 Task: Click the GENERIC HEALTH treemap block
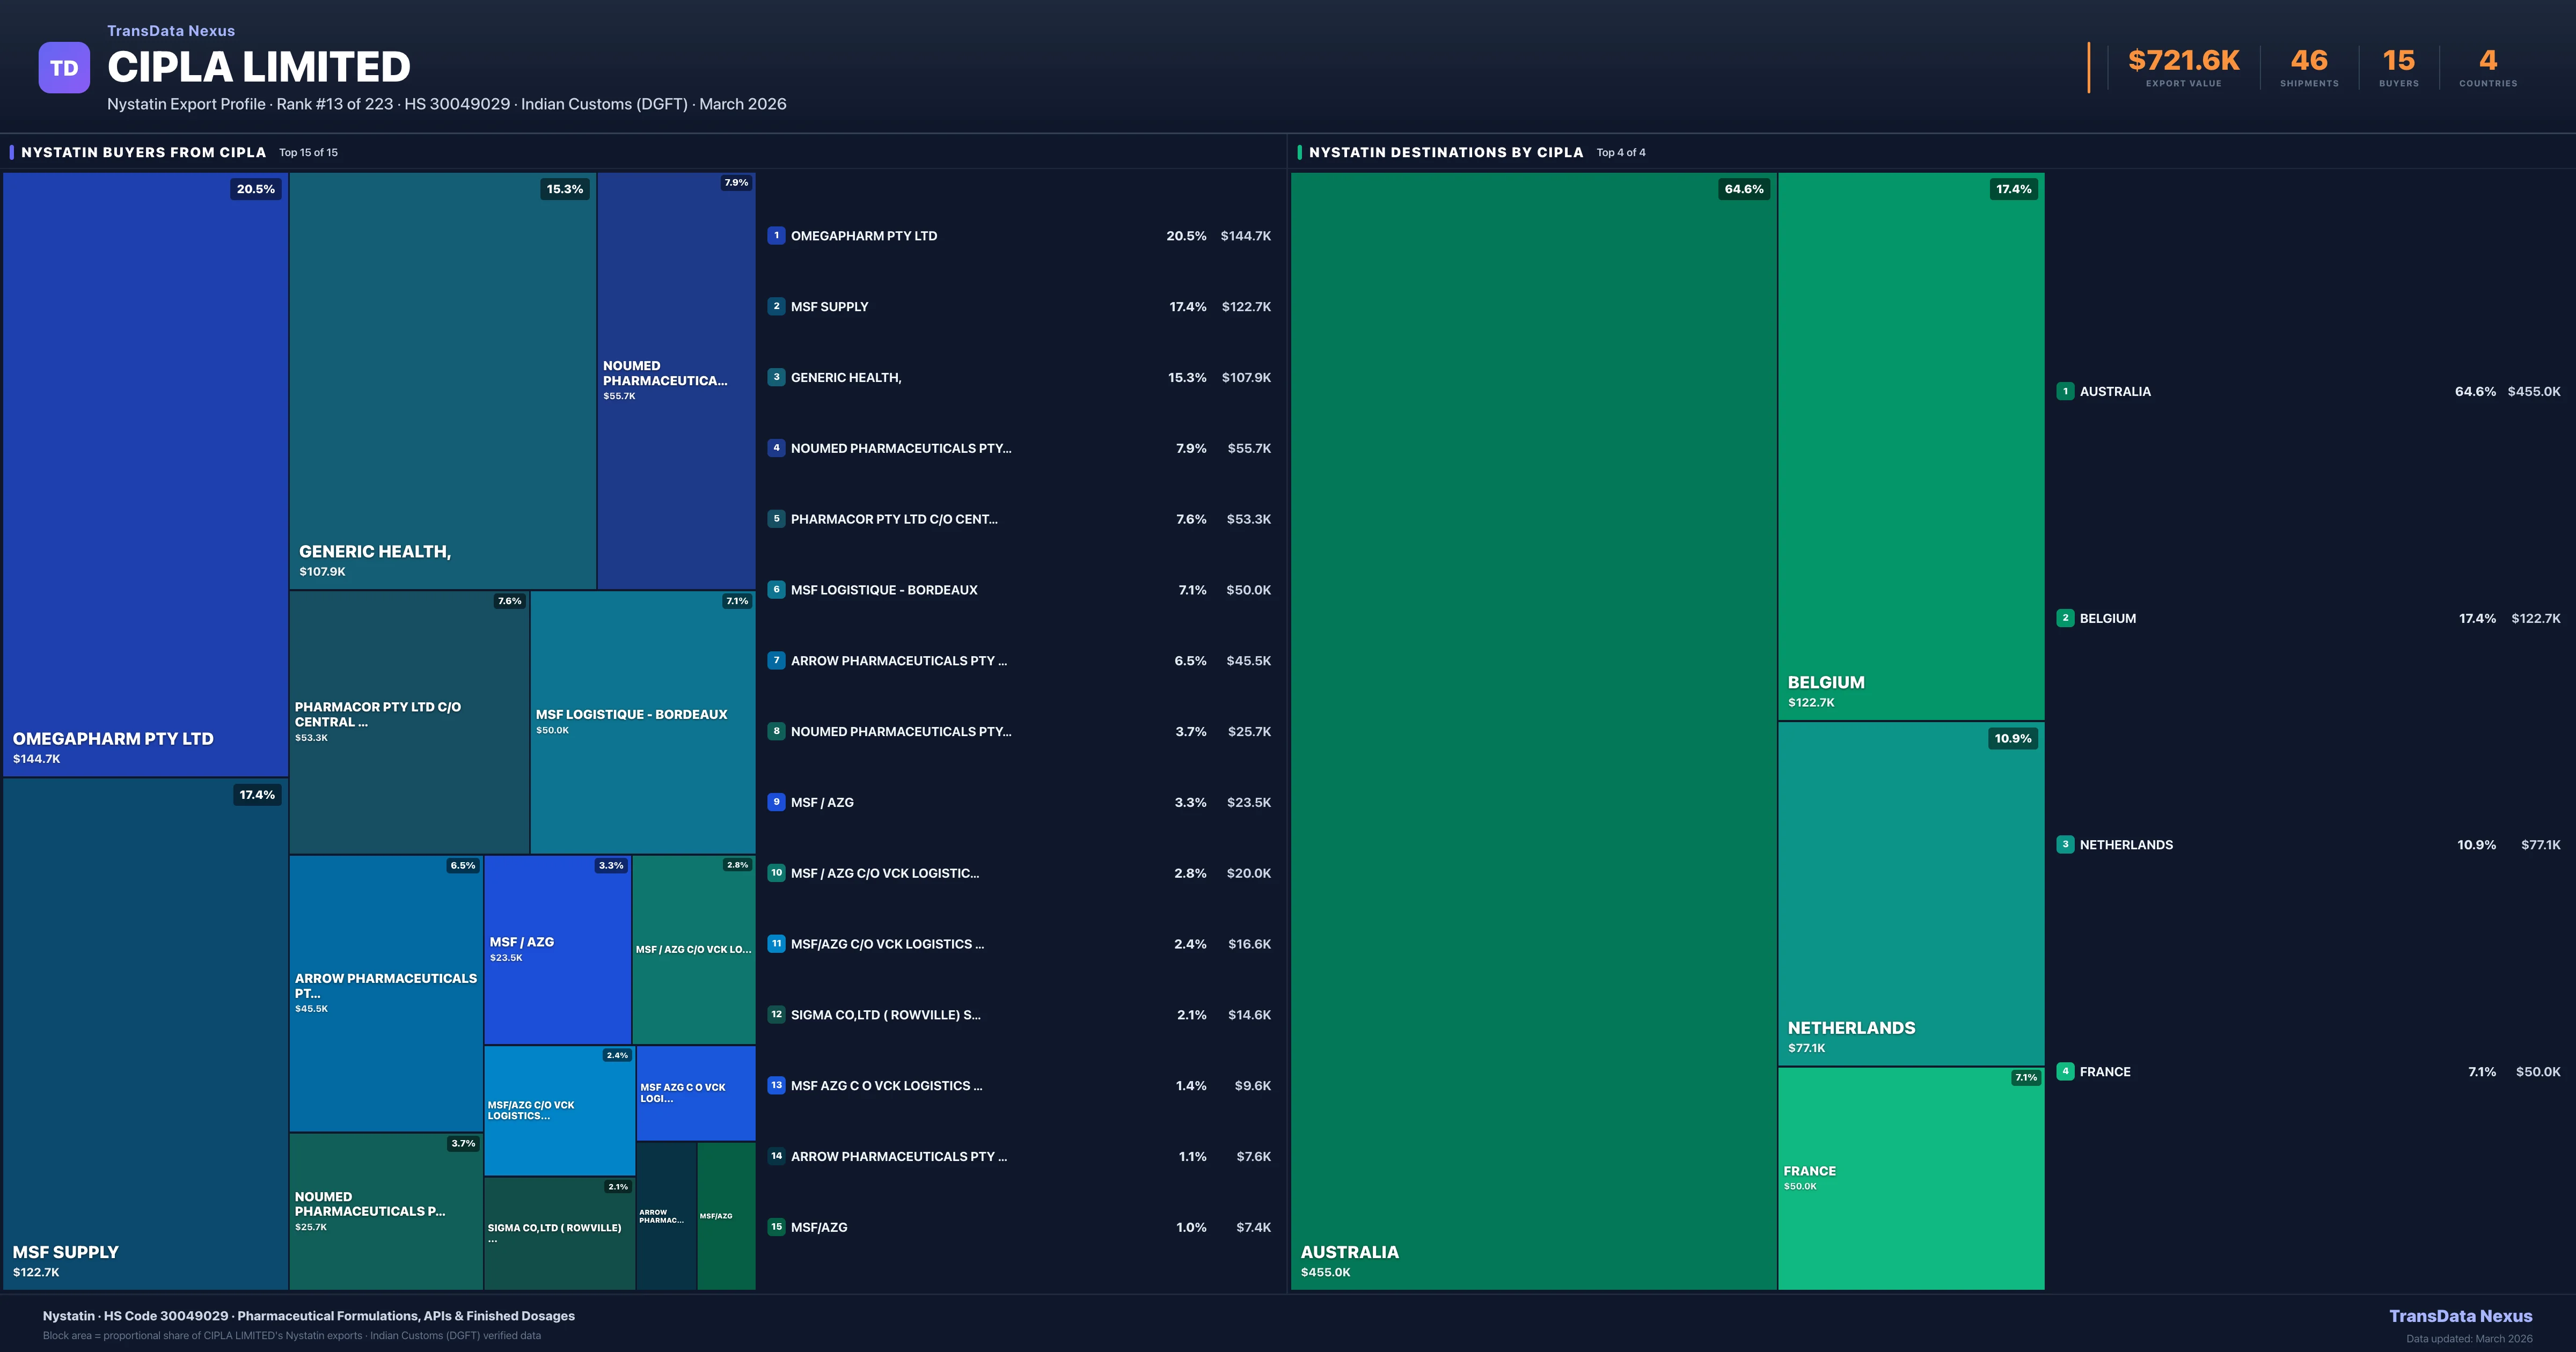coord(442,380)
